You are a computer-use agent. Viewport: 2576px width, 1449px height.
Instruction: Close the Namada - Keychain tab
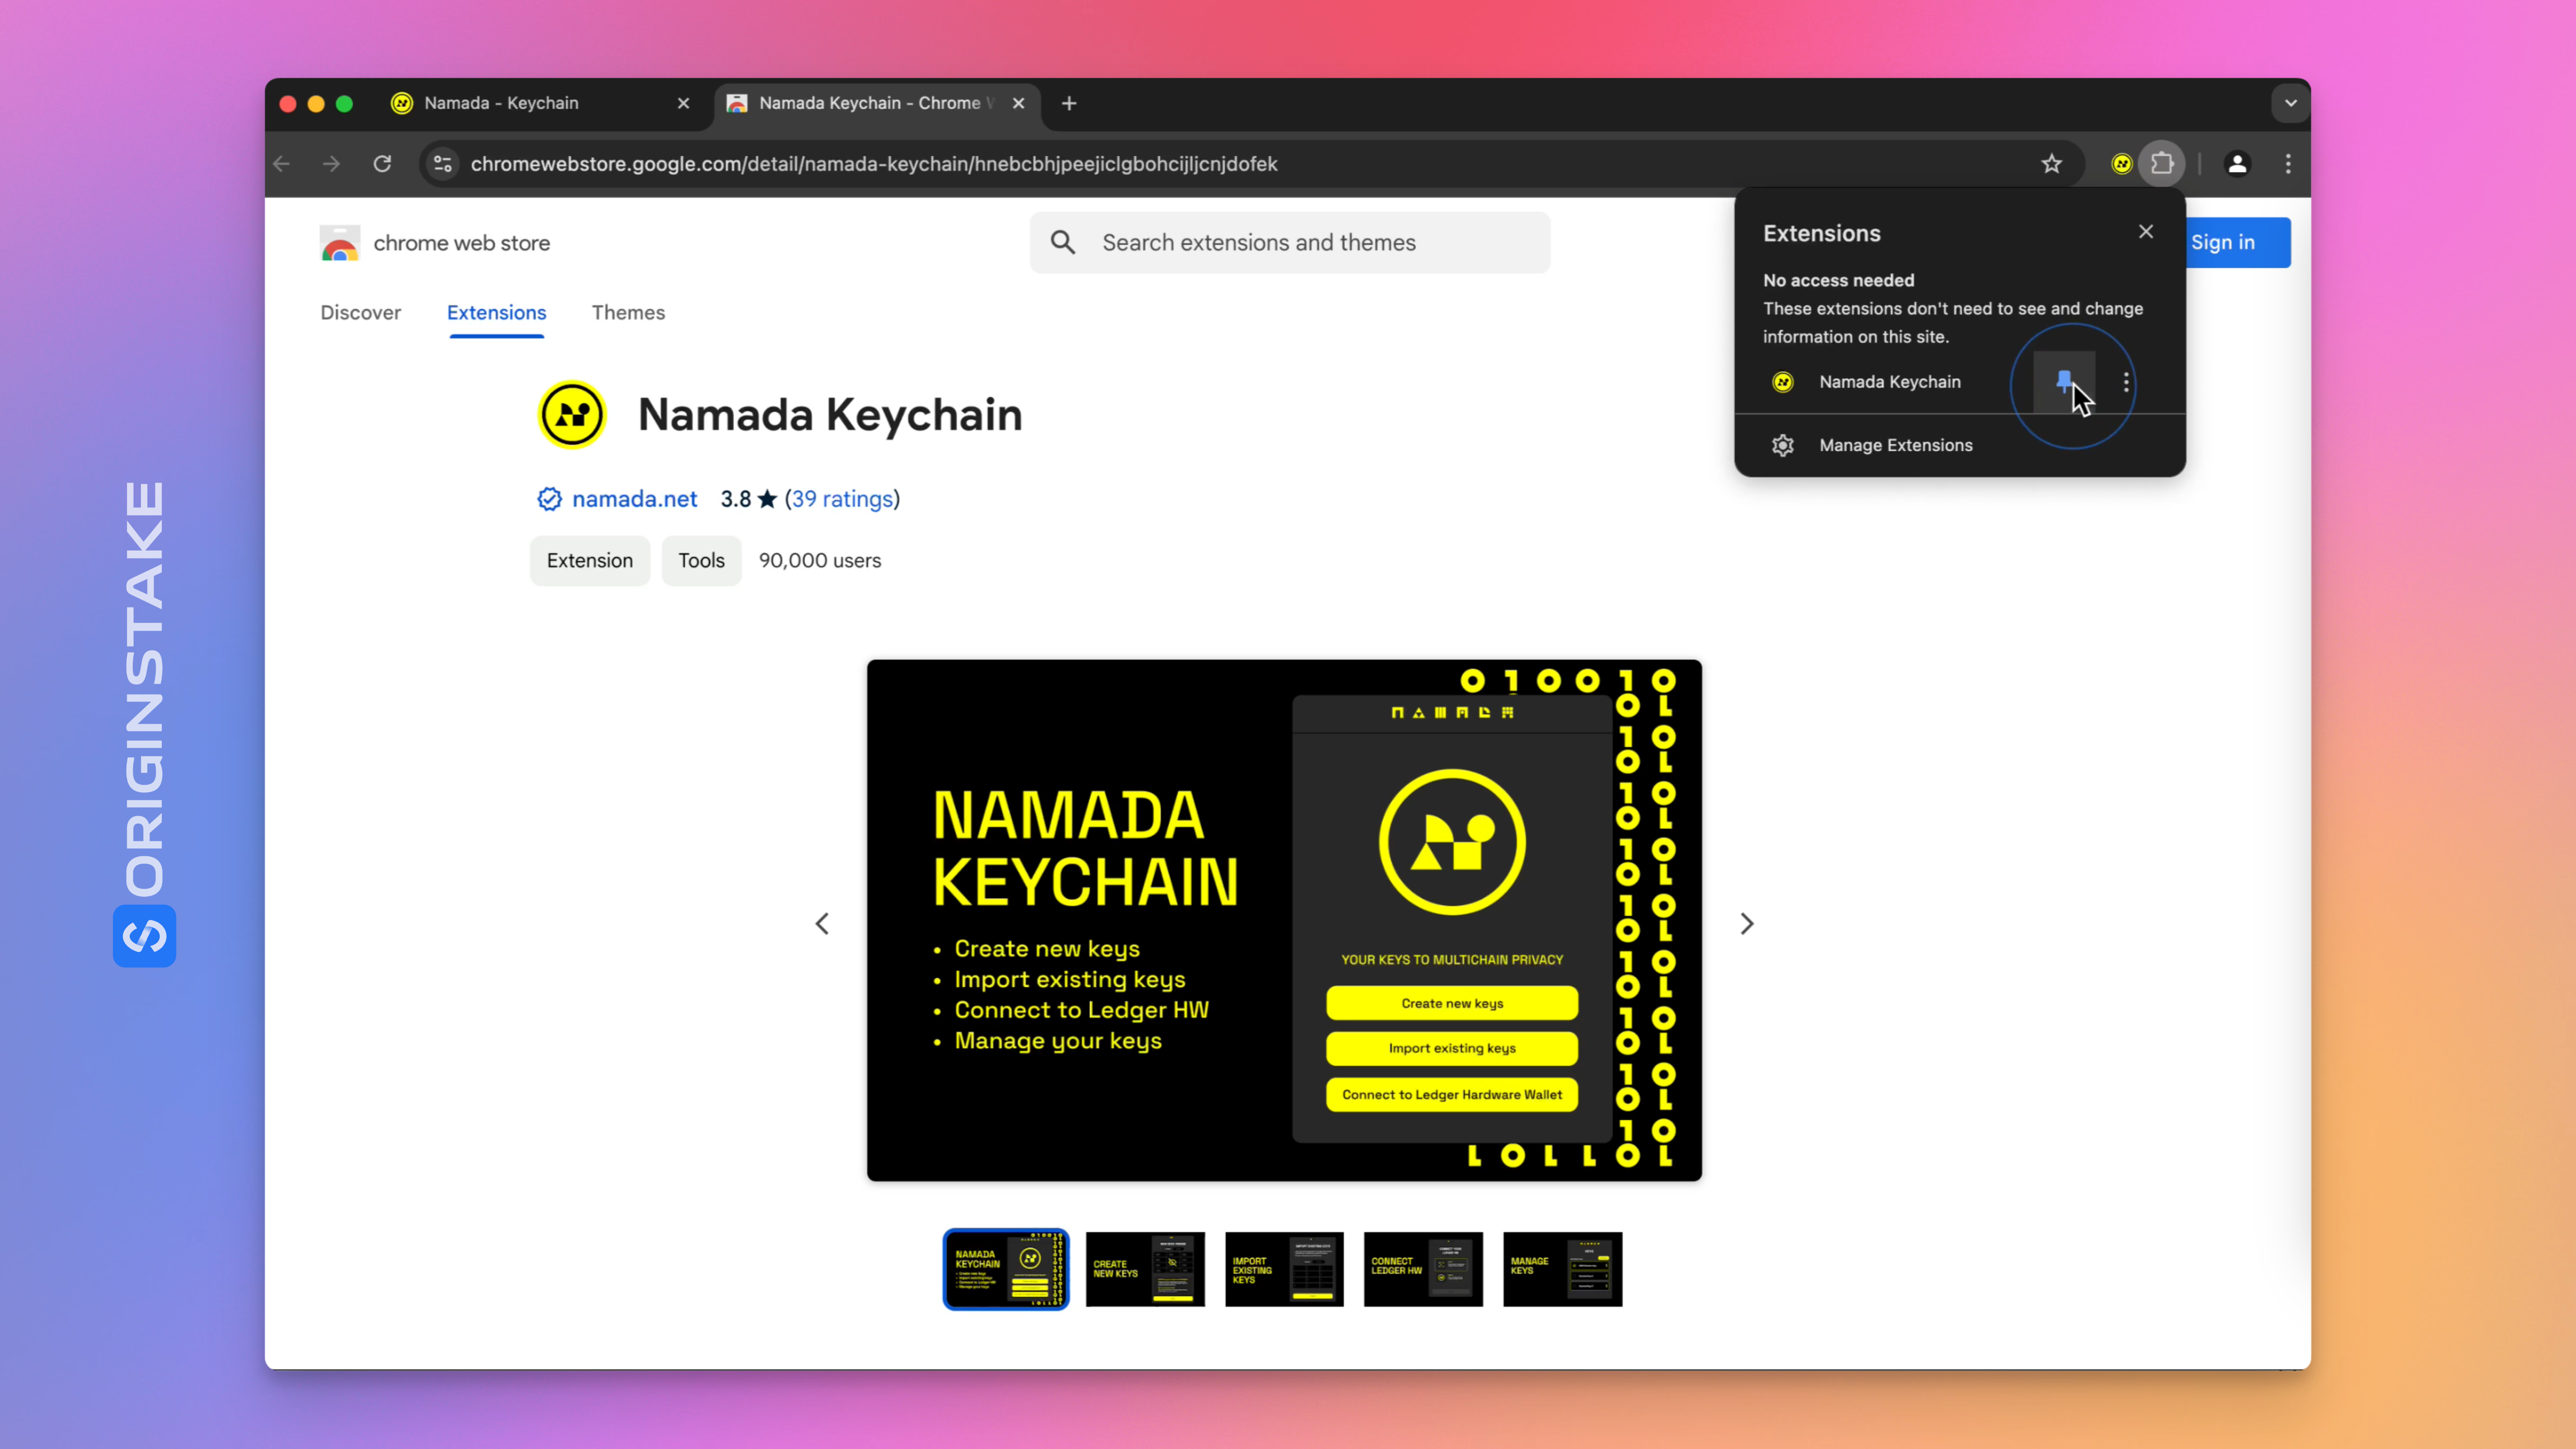tap(683, 103)
